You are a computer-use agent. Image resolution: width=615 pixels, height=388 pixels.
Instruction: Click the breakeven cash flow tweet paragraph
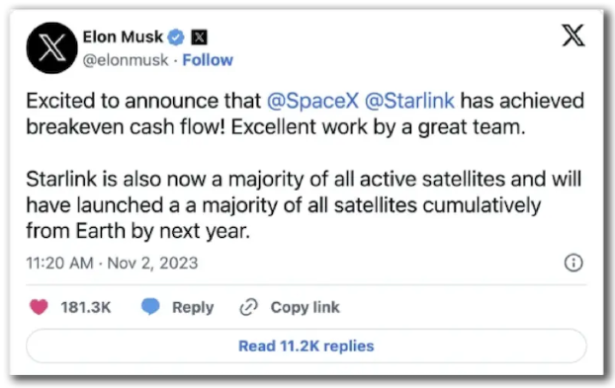pos(306,114)
